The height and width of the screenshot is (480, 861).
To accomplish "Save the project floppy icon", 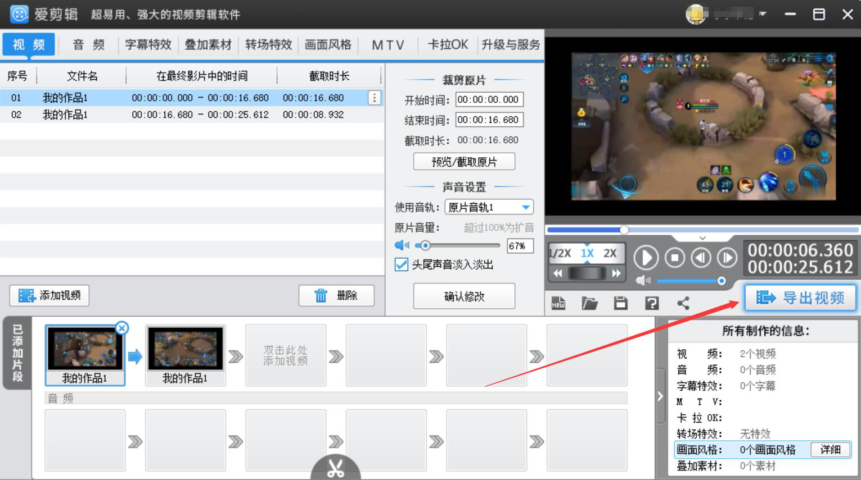I will click(620, 303).
